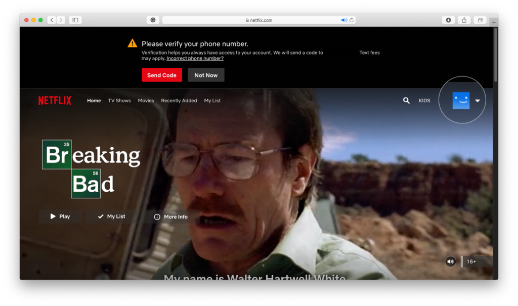Image resolution: width=518 pixels, height=306 pixels.
Task: Click the Netflix logo
Action: (55, 101)
